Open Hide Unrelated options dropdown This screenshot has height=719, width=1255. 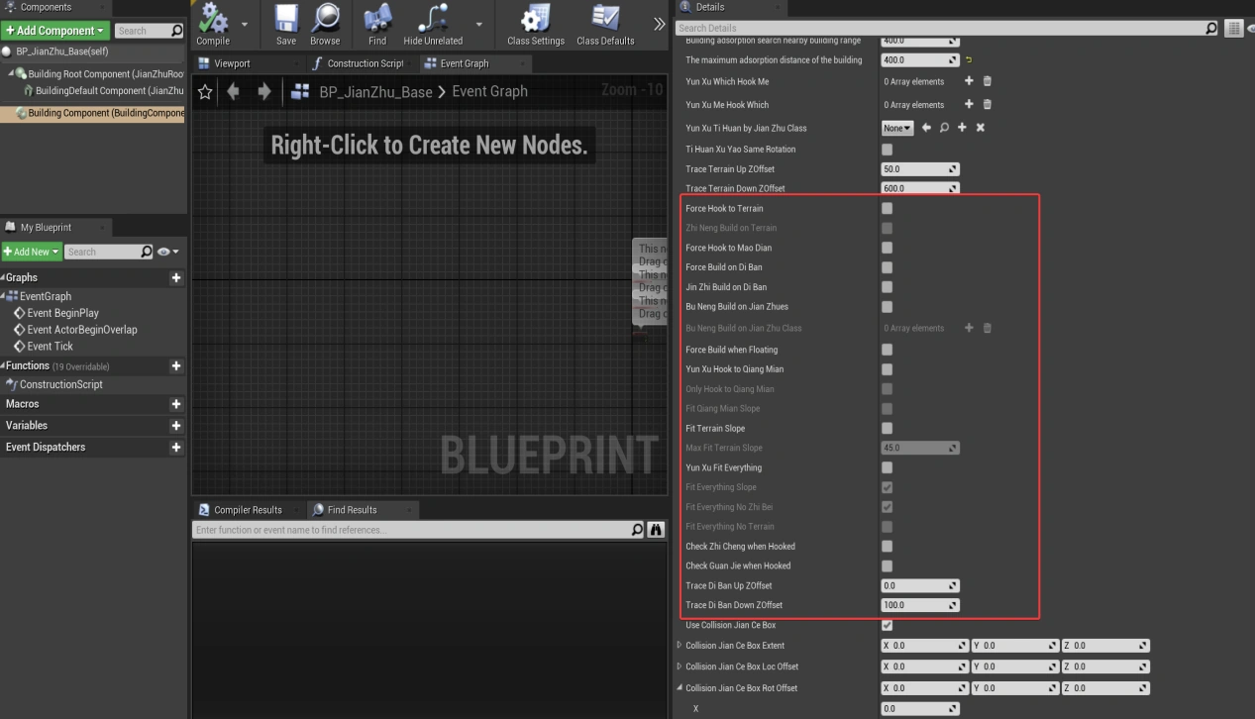point(479,24)
